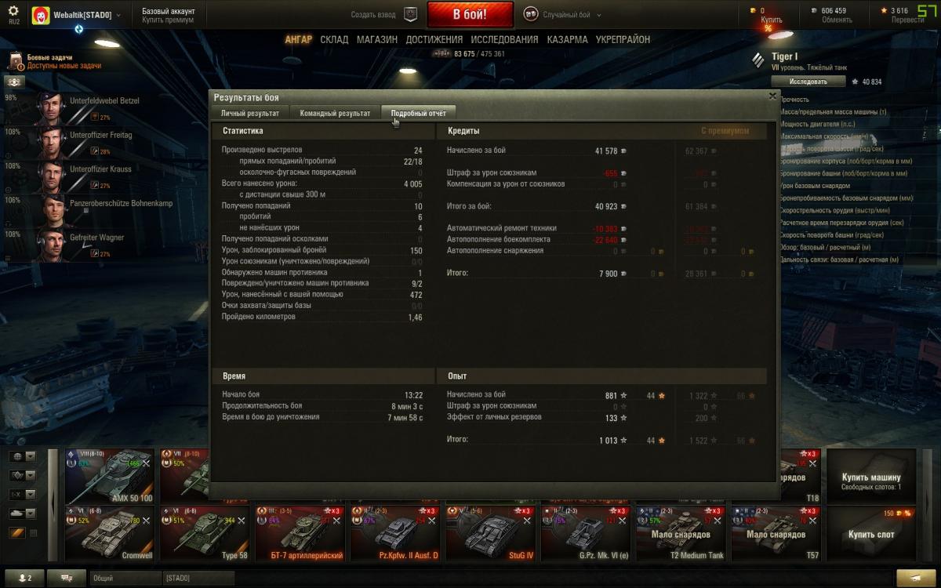Open the МАГАЗИН menu section

coord(376,39)
